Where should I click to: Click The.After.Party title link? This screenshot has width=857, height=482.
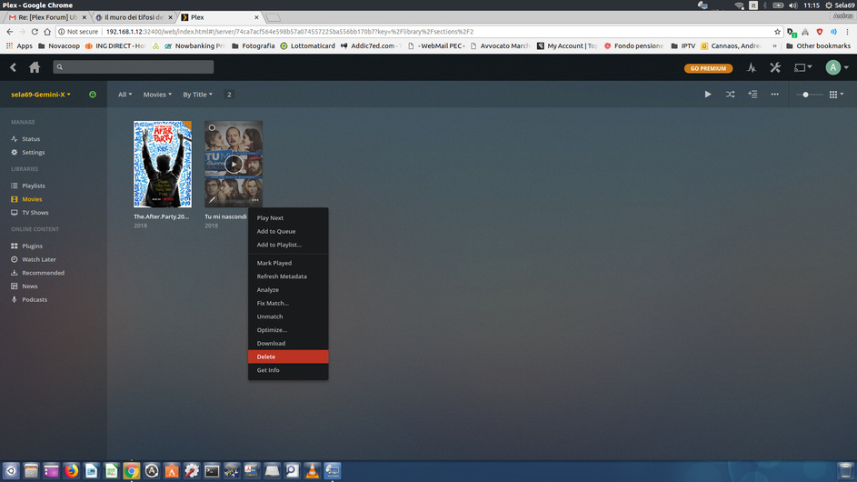161,216
